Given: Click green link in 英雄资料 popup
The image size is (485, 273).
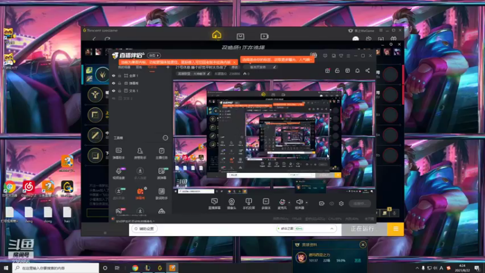Looking at the screenshot, I should [358, 261].
